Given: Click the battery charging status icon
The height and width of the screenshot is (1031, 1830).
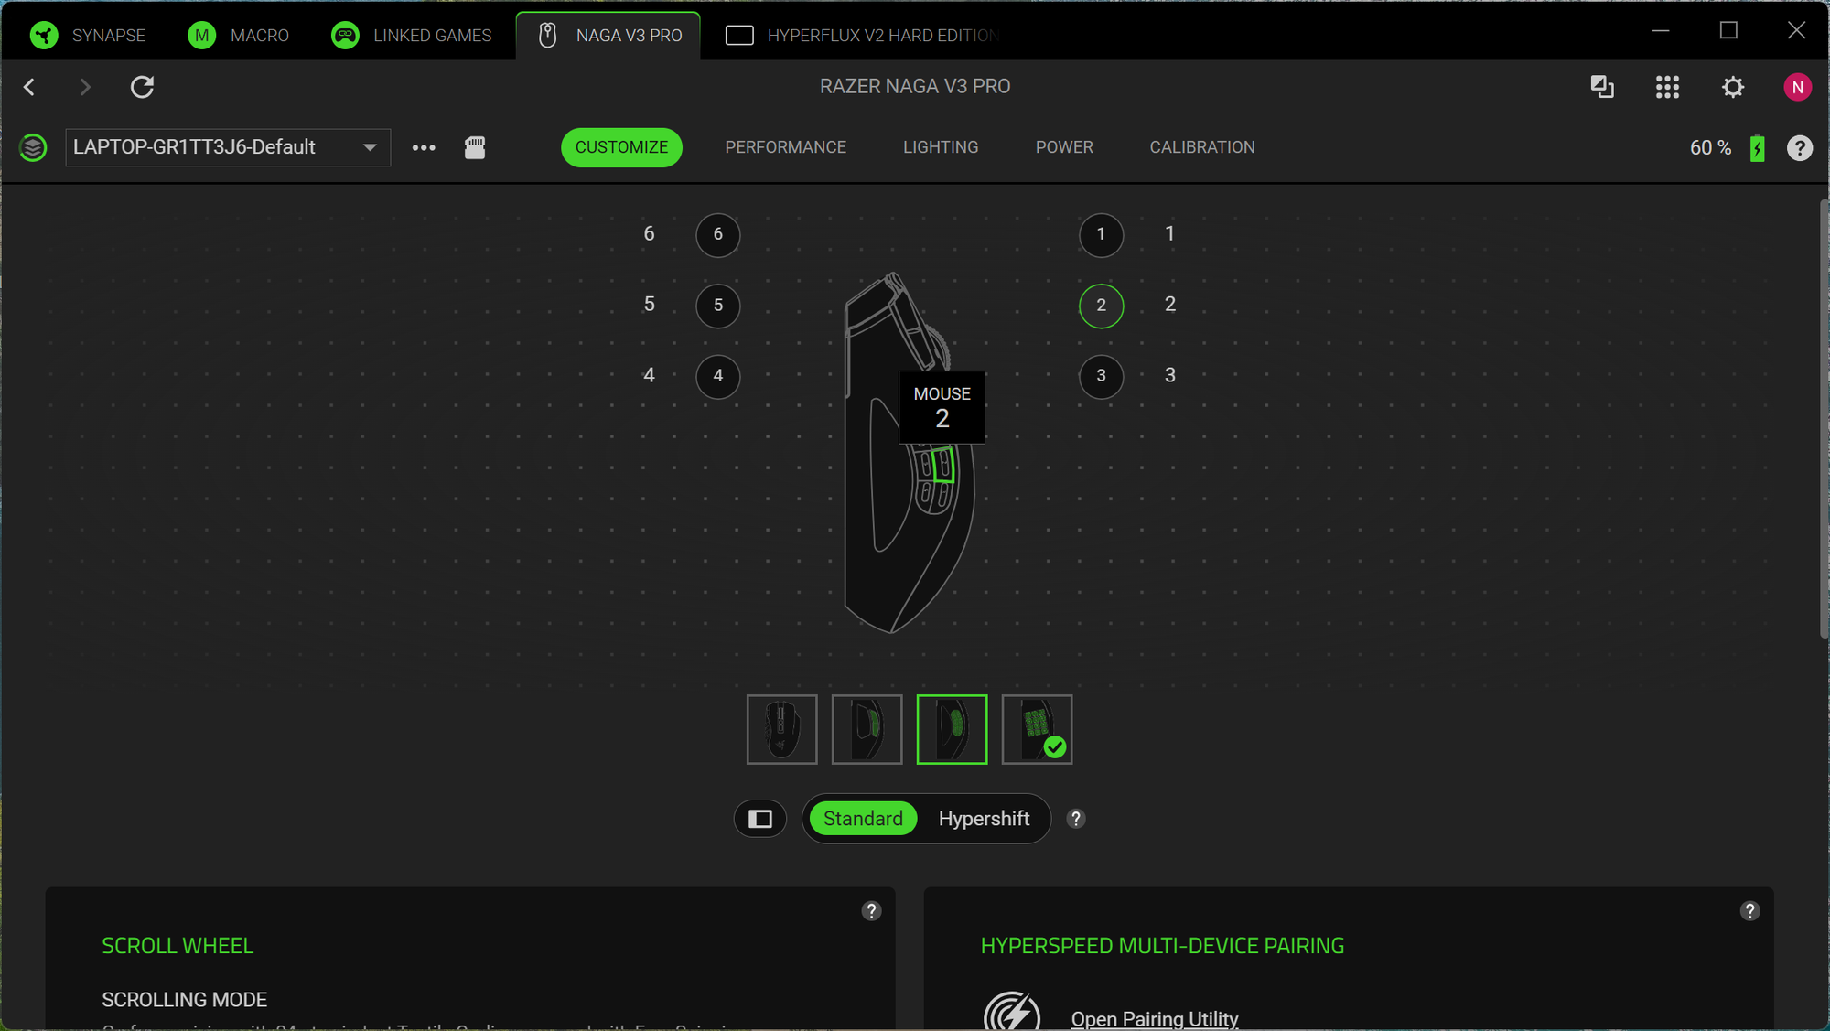Looking at the screenshot, I should tap(1757, 147).
